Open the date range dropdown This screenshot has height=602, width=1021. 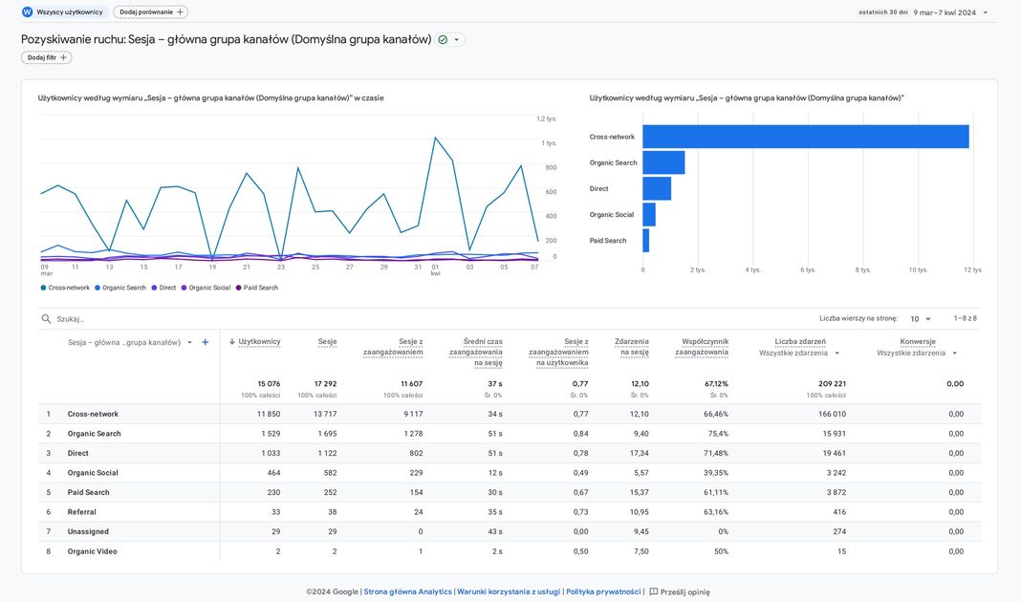[986, 12]
